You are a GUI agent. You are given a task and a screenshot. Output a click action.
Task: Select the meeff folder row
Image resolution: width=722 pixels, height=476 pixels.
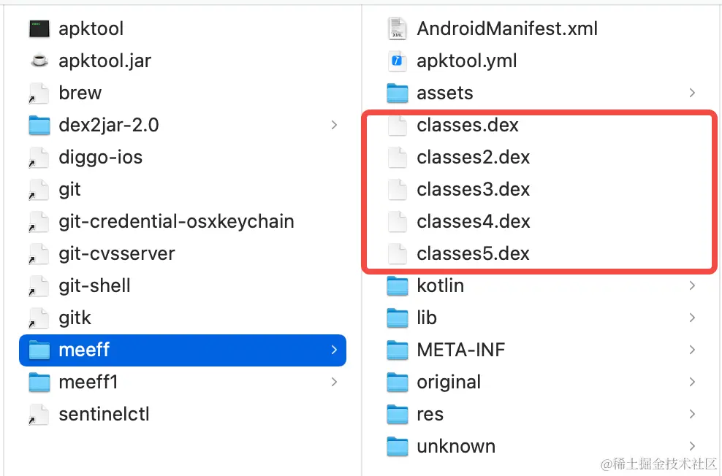183,350
